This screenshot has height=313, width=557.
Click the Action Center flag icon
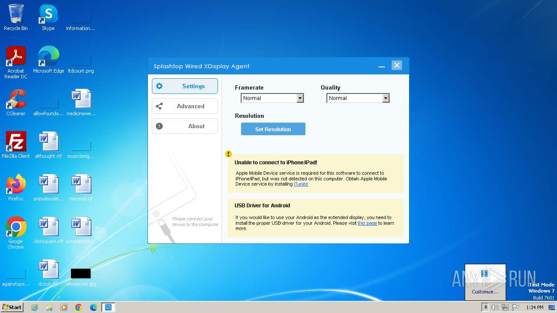tap(516, 307)
